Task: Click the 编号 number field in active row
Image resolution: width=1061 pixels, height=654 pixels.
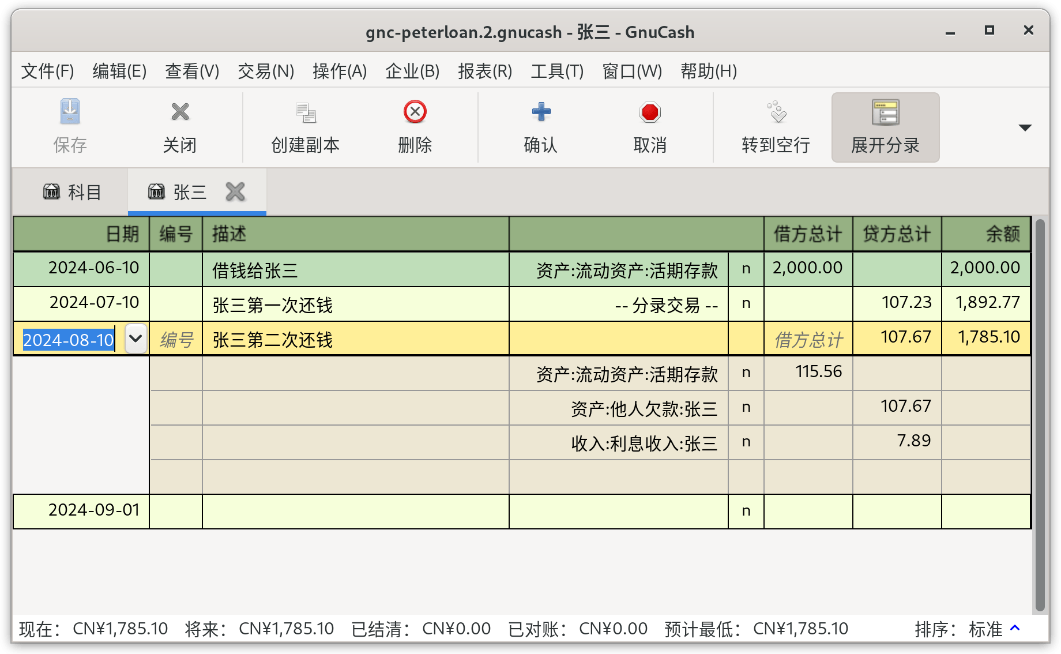Action: (x=176, y=339)
